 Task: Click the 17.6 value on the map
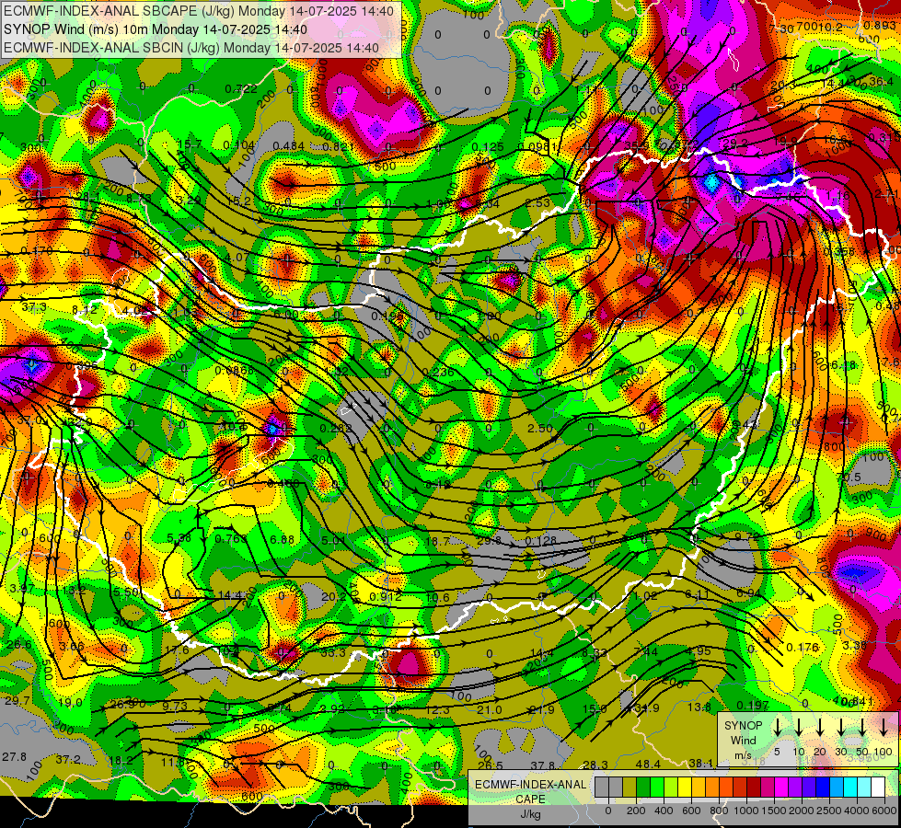click(177, 650)
